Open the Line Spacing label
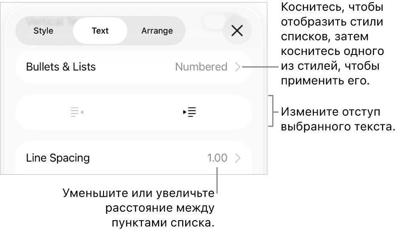The height and width of the screenshot is (230, 401). click(x=58, y=158)
